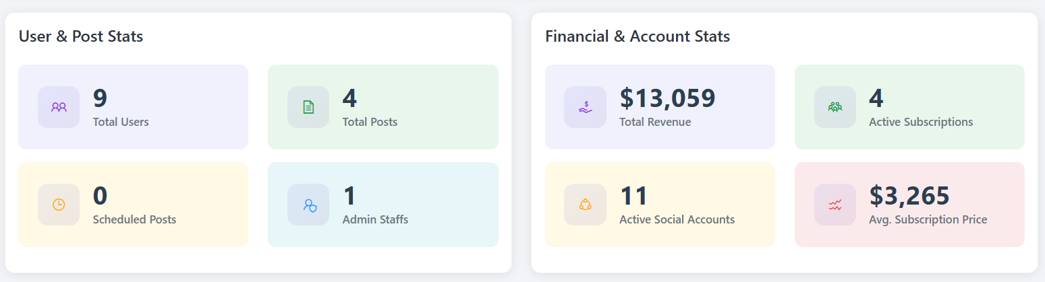
Task: Click the purple Total Users people icon
Action: pos(59,106)
